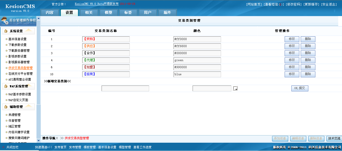Click the 安全退出 link
Screen dimensions: 342x151
(329, 4)
